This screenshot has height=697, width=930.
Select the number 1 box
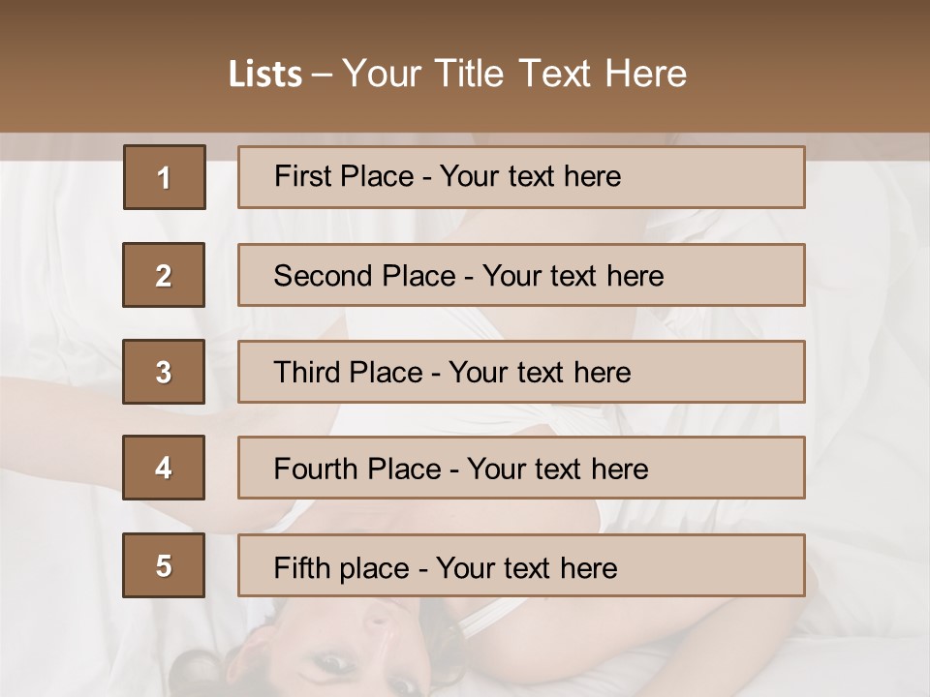pyautogui.click(x=164, y=177)
